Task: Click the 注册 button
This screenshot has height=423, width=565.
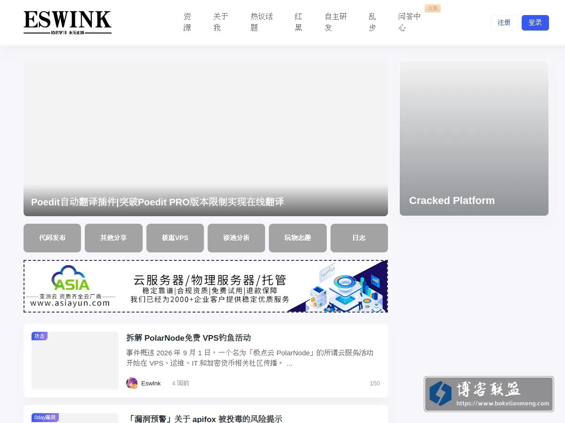Action: coord(504,23)
